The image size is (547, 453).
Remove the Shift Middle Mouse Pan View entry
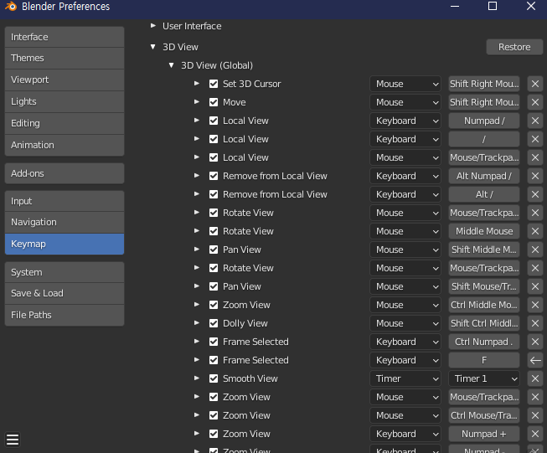pos(534,250)
